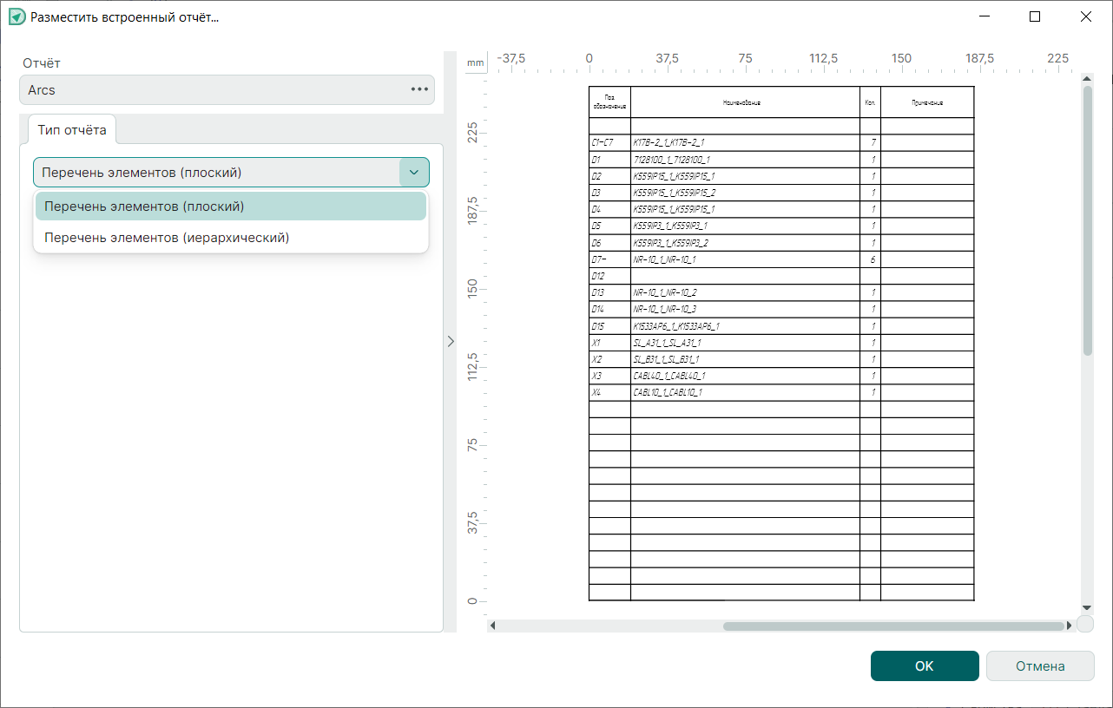Click the D15 K1533AP6 row in the preview table
The image size is (1113, 708).
pyautogui.click(x=745, y=326)
